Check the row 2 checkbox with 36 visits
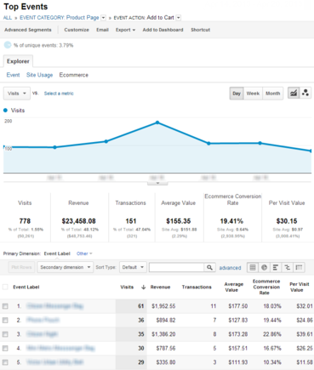314x370 pixels. pos(5,320)
